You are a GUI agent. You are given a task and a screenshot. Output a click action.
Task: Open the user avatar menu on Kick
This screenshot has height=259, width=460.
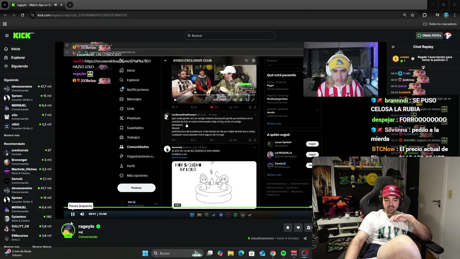tap(448, 35)
